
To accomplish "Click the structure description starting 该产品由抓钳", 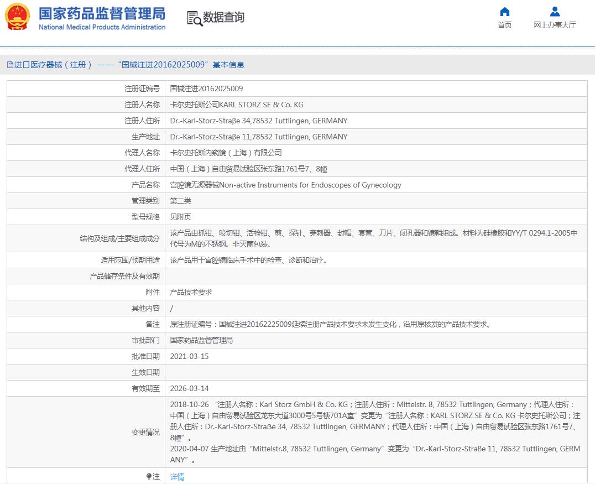I will (374, 238).
